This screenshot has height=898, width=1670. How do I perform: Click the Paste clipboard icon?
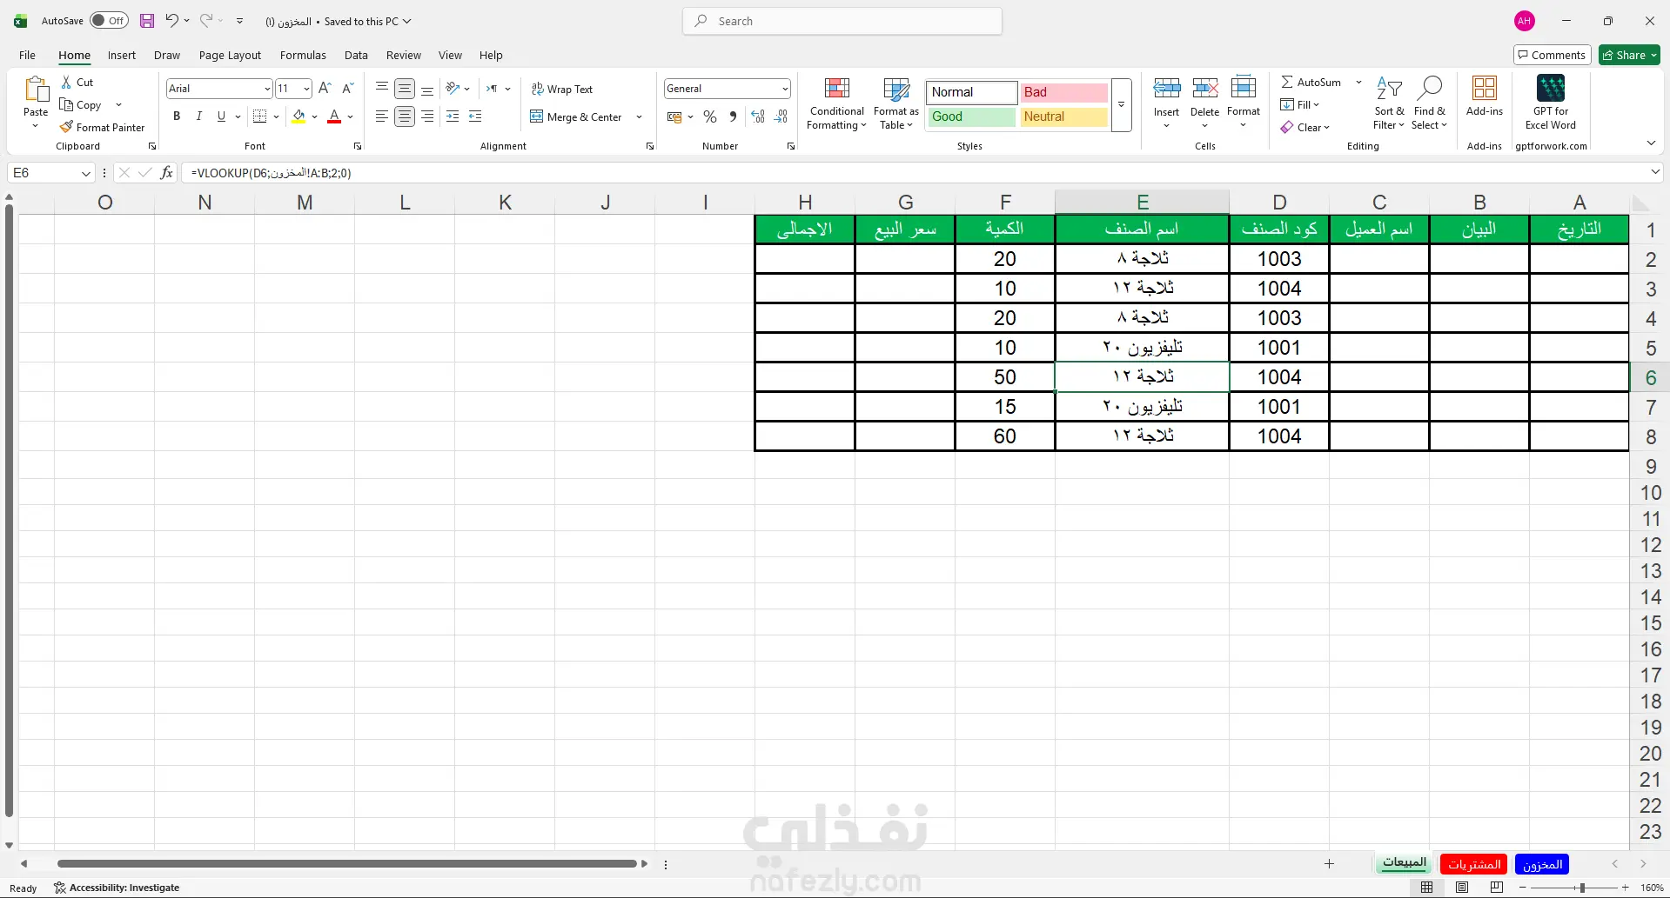[x=36, y=90]
